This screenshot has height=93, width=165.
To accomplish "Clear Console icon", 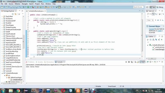I will click(x=135, y=62).
